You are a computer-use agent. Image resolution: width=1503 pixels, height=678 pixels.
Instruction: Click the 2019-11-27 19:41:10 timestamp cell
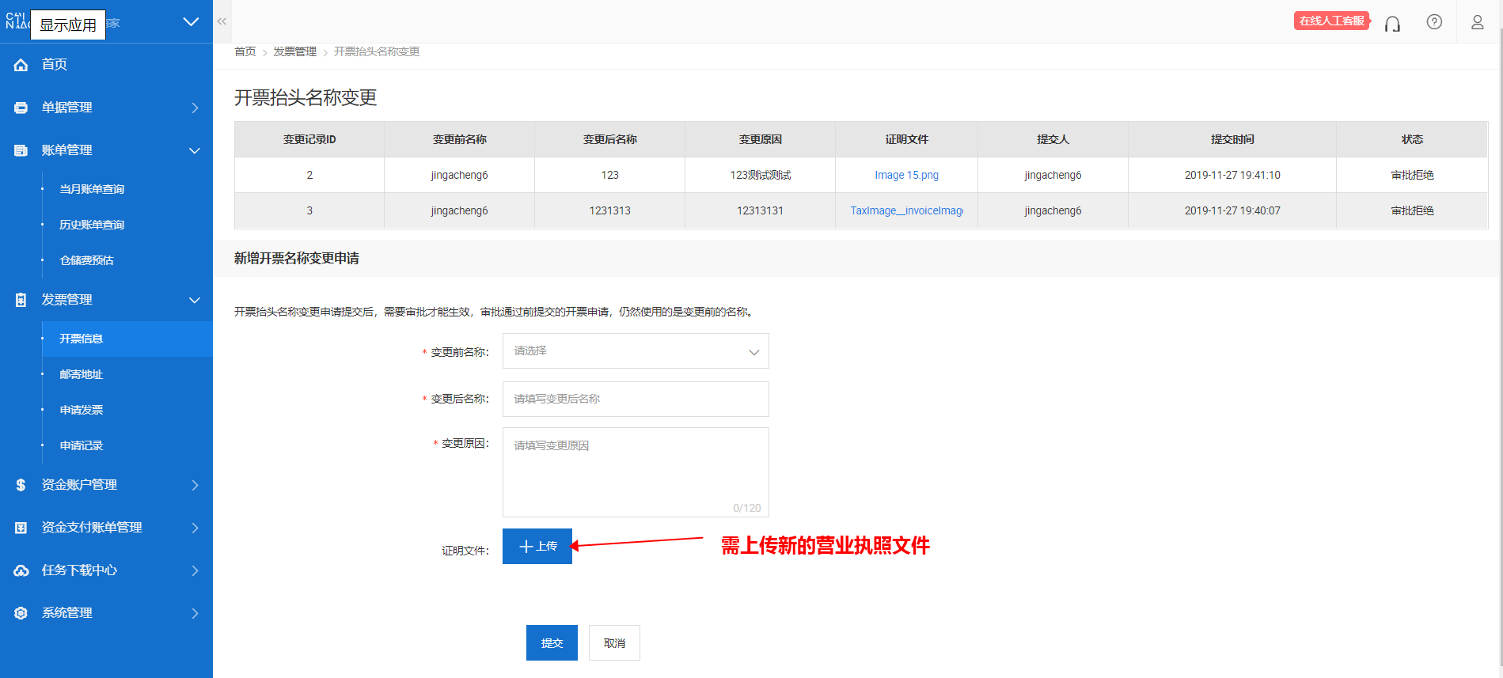pyautogui.click(x=1232, y=175)
